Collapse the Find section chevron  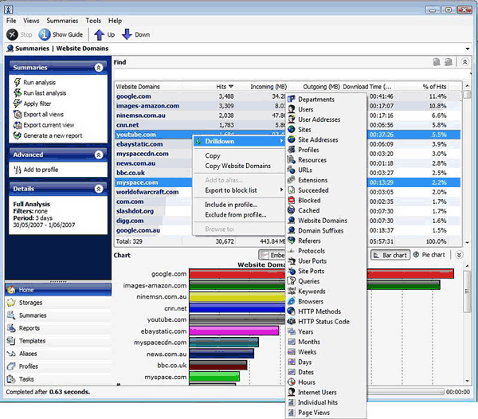[464, 62]
